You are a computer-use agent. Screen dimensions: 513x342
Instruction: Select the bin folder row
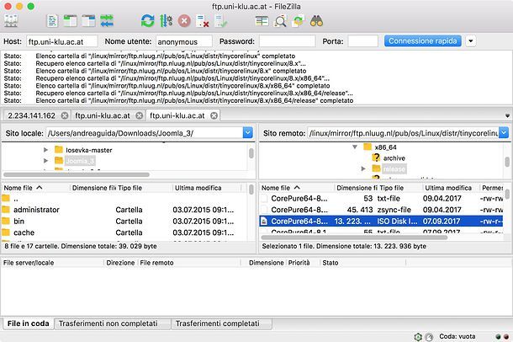124,221
